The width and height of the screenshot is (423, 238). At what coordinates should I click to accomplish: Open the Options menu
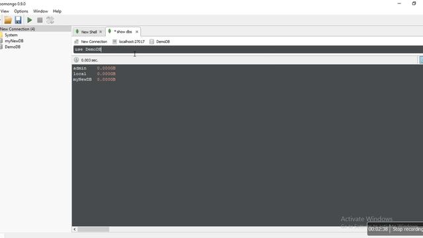pos(21,11)
